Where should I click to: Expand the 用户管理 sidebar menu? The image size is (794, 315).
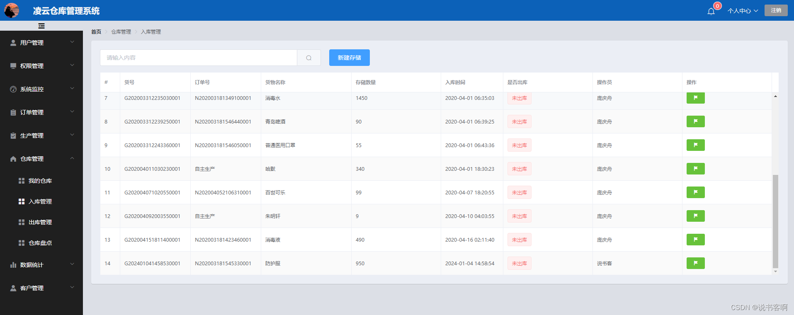tap(41, 42)
